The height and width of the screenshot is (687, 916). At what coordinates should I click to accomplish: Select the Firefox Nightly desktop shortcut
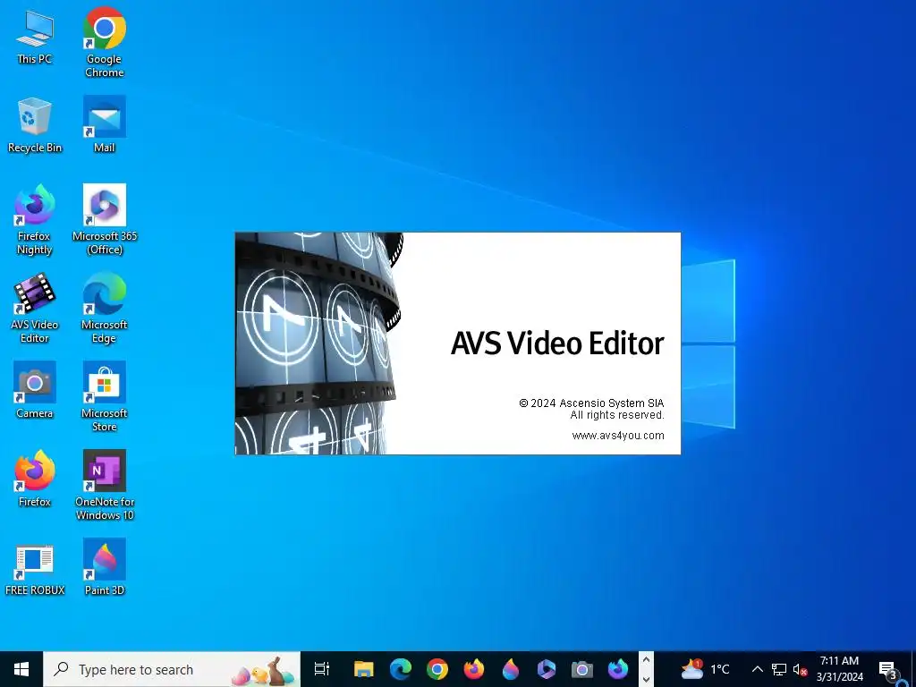click(x=35, y=220)
